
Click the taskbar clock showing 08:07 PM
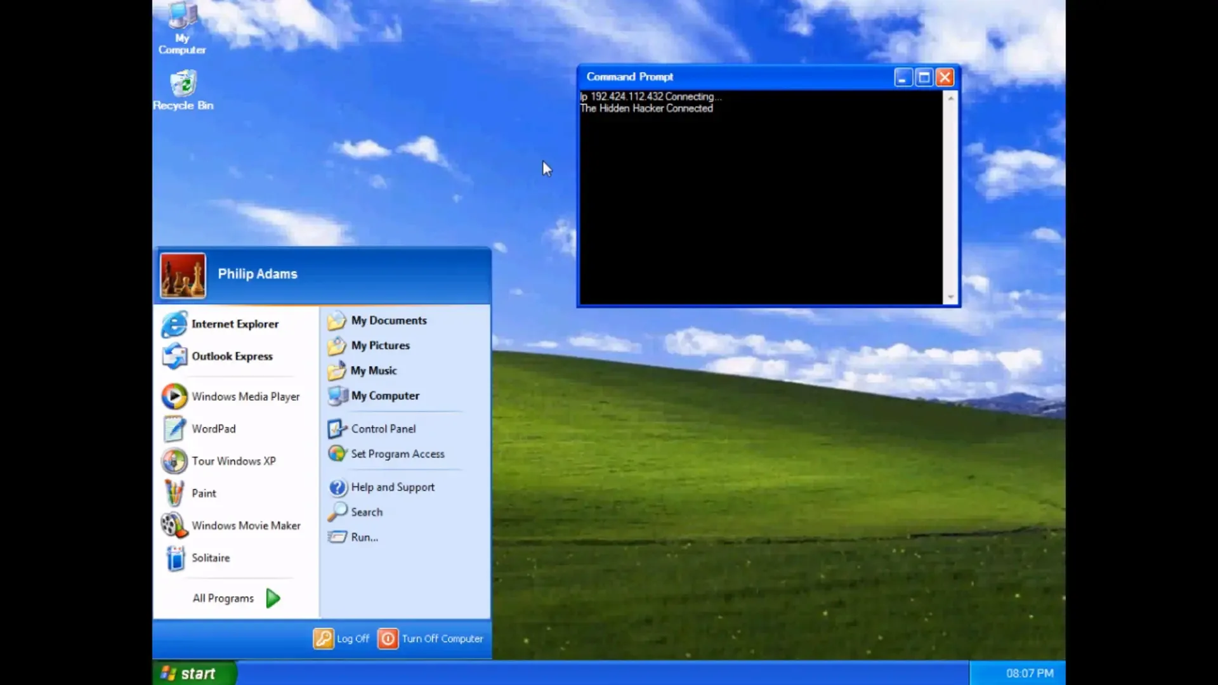[1029, 673]
